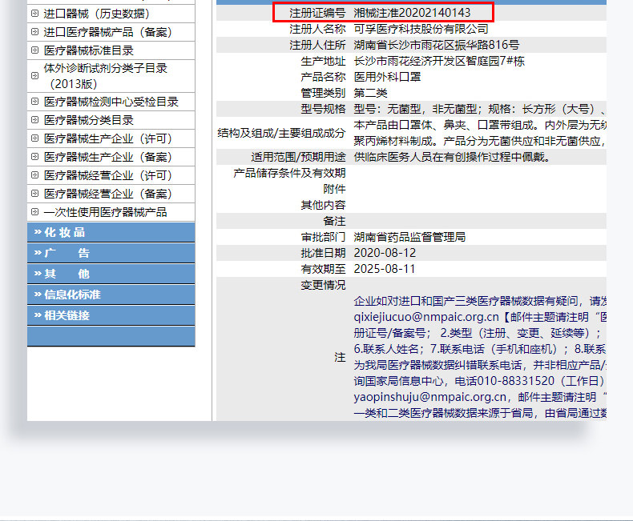Open the 化妆品 category menu
Viewport: 633px width, 521px height.
(x=111, y=232)
